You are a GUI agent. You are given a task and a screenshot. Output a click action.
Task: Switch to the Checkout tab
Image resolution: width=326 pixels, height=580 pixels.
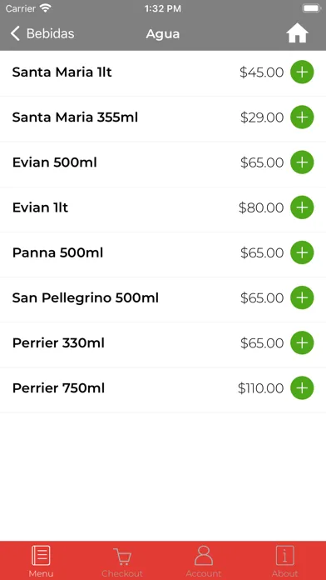coord(122,561)
